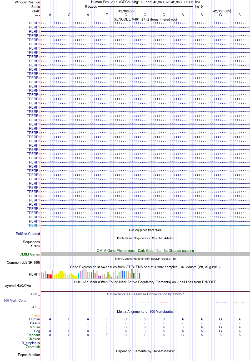Screen dimensions: 250x361
Task: Click the orange Gaps row label
Action: pyautogui.click(x=36, y=315)
